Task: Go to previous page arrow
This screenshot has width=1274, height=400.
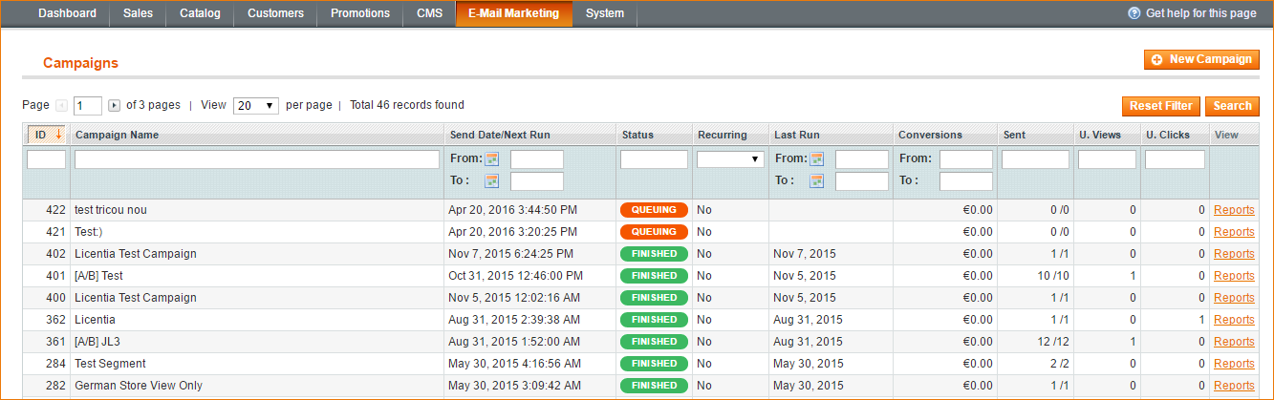Action: 61,106
